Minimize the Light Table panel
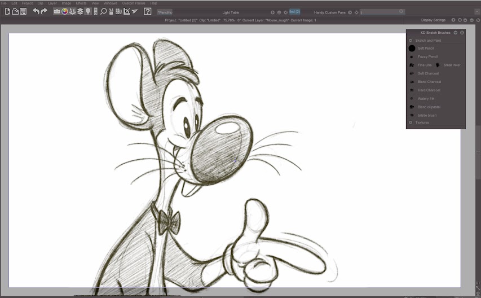The height and width of the screenshot is (298, 481). (x=279, y=12)
